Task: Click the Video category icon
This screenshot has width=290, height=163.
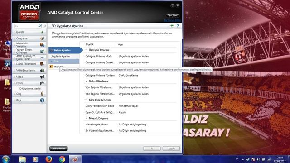Action: tap(42, 77)
